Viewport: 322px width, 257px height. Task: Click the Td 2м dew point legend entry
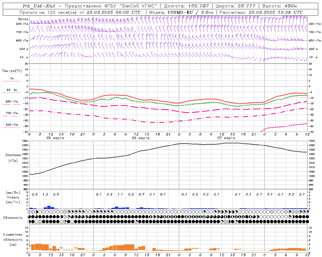[12, 90]
